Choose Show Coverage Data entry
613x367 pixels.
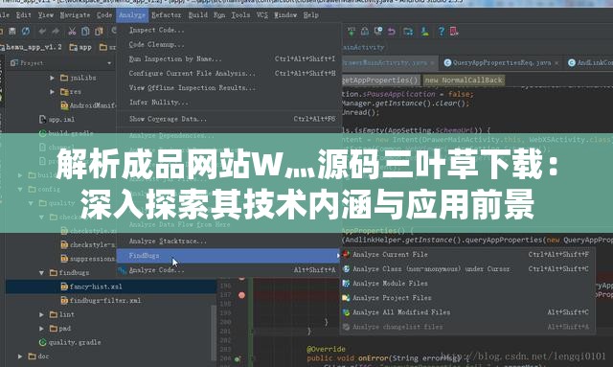point(229,119)
